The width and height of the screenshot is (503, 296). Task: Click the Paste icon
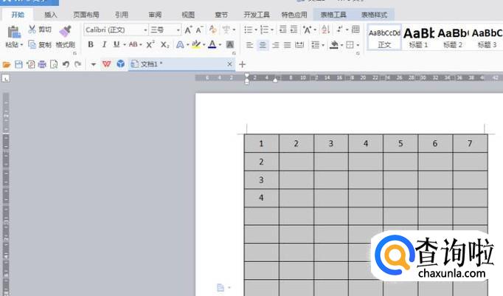(14, 32)
